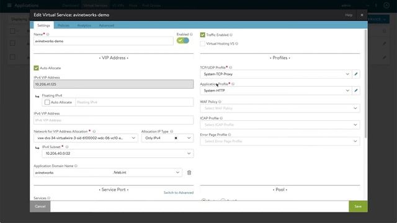
Task: Show info icon for Application Domain Name
Action: click(76, 166)
